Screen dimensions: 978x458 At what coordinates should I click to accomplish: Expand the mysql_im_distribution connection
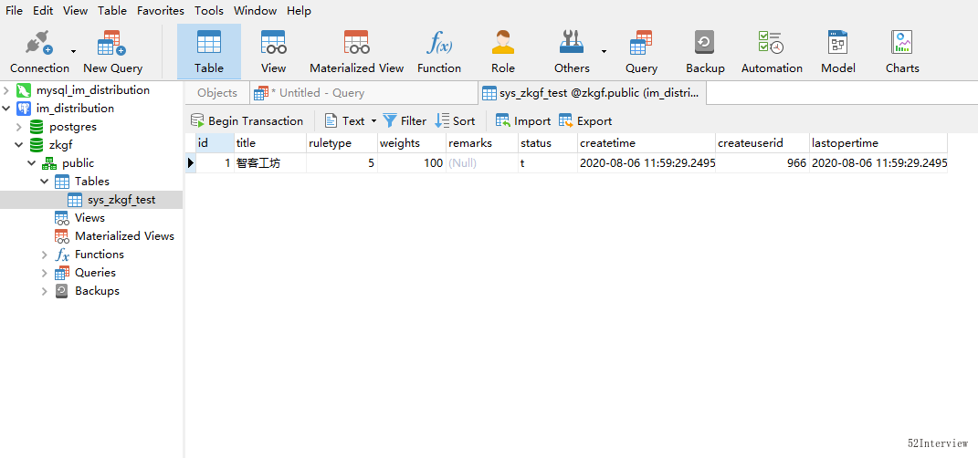click(x=6, y=90)
